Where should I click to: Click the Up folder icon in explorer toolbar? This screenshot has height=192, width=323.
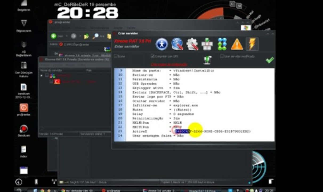click(86, 36)
